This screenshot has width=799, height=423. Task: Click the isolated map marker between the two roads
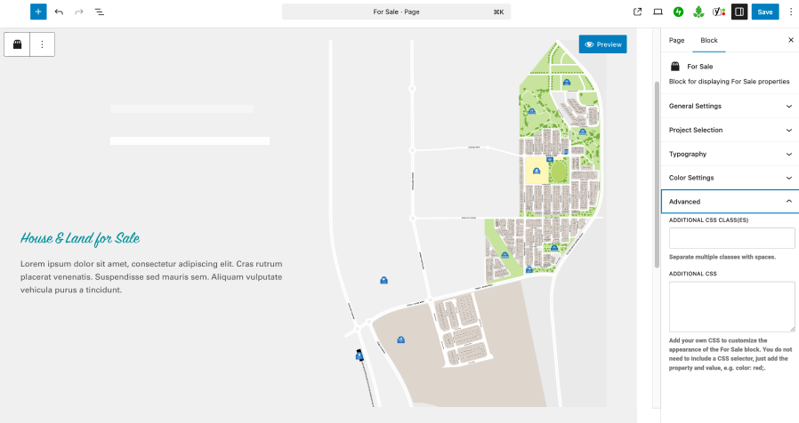click(x=383, y=280)
